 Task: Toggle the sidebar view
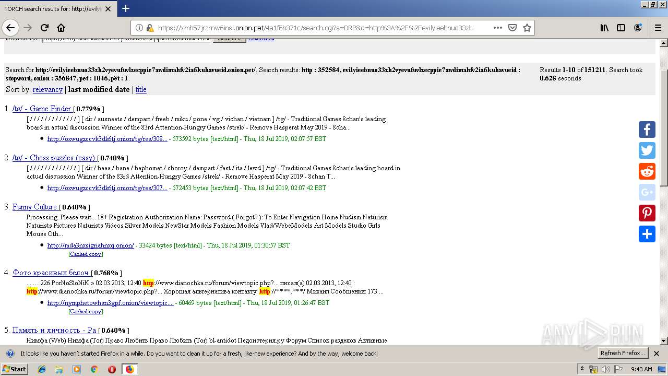point(621,28)
